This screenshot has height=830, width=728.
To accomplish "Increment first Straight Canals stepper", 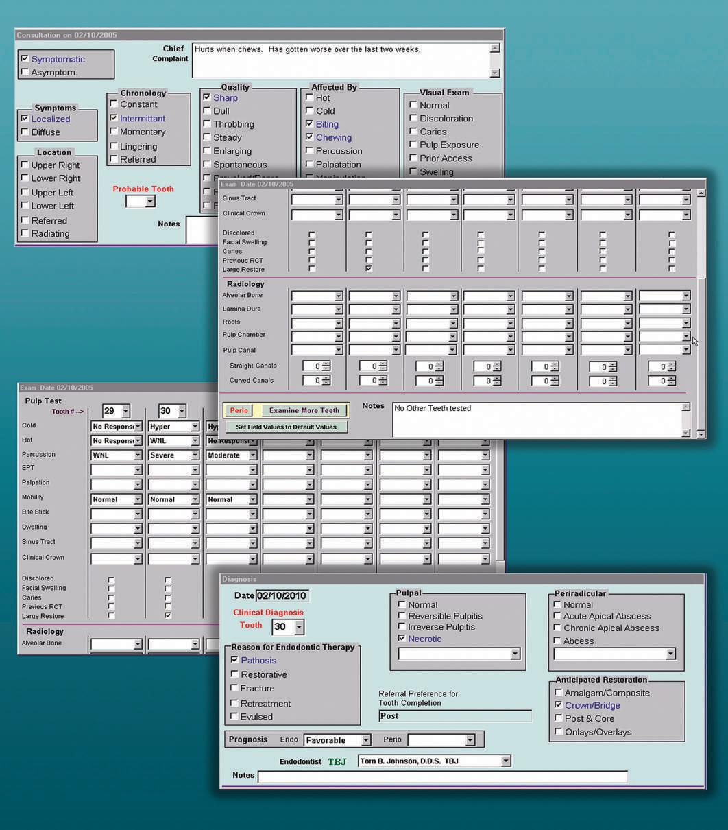I will pyautogui.click(x=326, y=364).
